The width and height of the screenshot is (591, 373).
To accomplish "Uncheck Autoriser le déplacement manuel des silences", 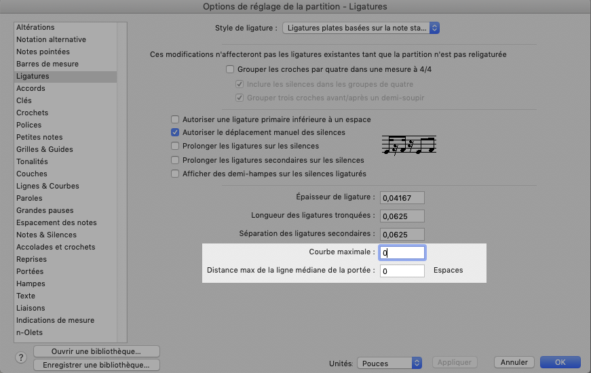I will pyautogui.click(x=175, y=132).
